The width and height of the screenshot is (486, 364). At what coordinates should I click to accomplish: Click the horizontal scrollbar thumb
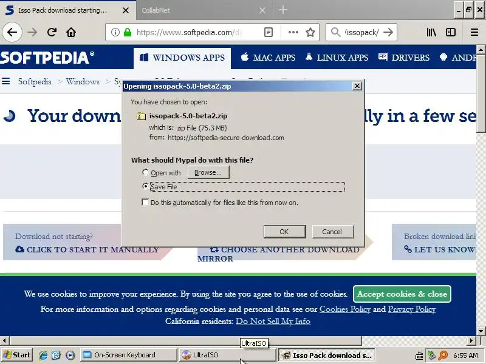point(185,341)
